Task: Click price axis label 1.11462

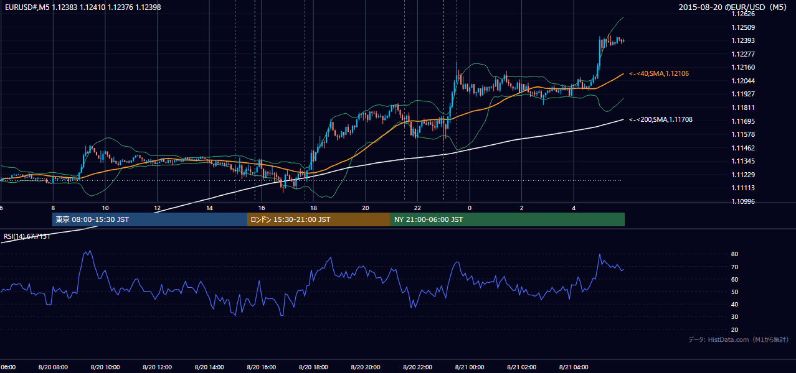Action: pos(744,148)
